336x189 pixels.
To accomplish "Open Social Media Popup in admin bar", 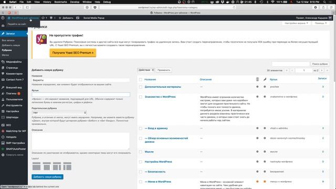I will [x=94, y=18].
